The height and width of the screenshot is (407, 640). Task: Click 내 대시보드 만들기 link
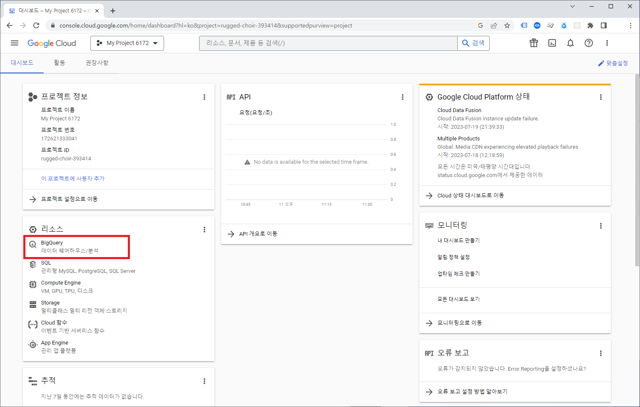[x=458, y=240]
